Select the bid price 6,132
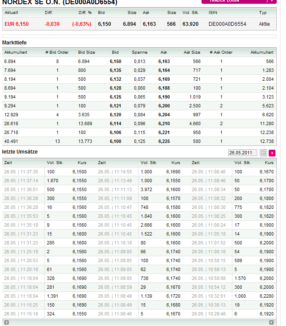This screenshot has width=286, height=326. point(115,79)
